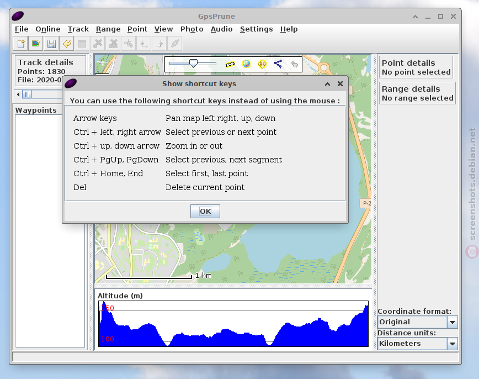Click the map transparency slider handle
The width and height of the screenshot is (479, 379).
pos(193,64)
